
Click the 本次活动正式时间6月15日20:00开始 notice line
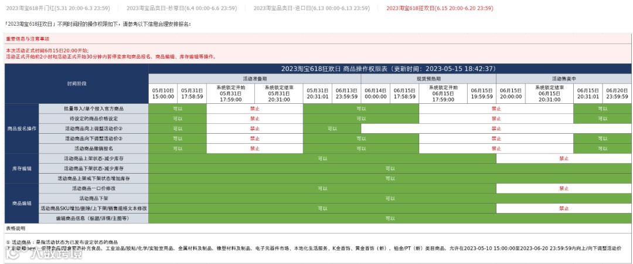click(x=47, y=51)
